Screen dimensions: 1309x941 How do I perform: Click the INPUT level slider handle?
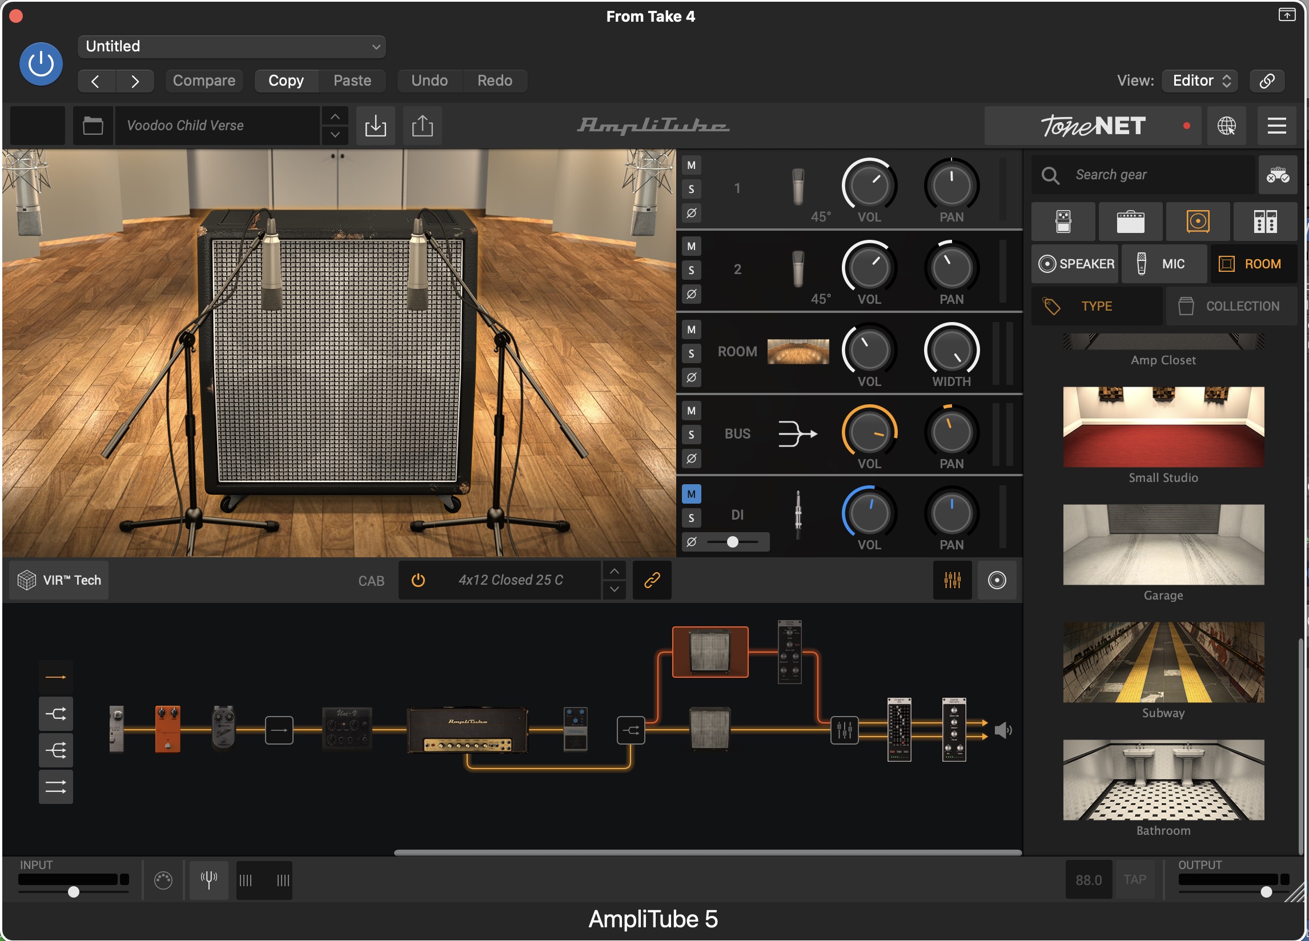(74, 892)
